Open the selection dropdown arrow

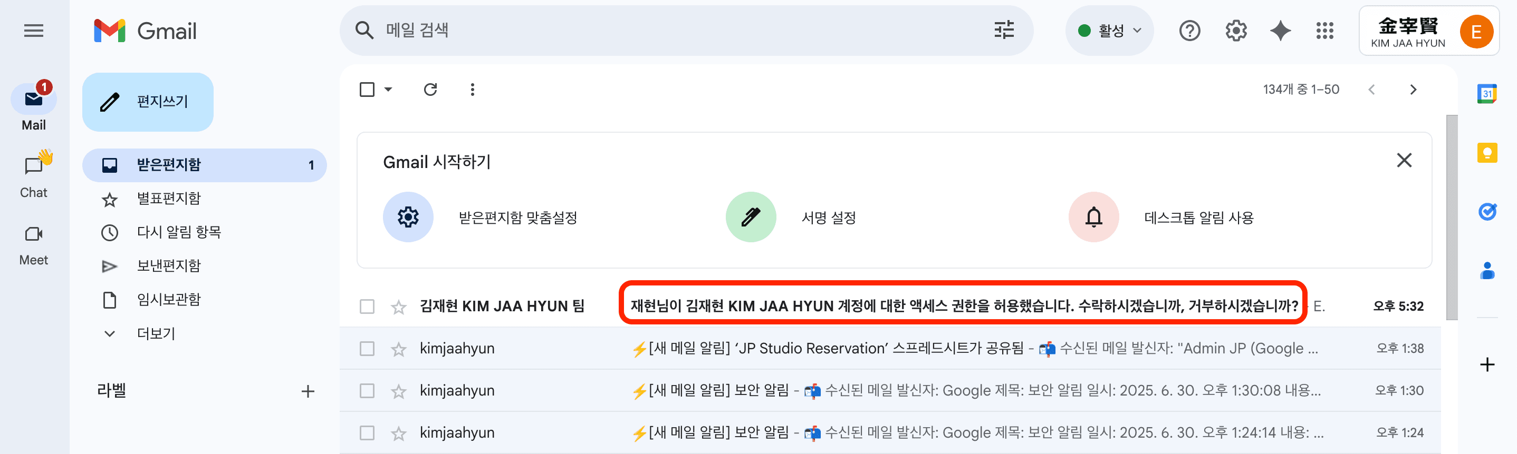[x=388, y=90]
